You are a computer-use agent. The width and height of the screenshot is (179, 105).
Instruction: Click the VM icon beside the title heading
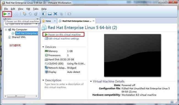pos(44,27)
